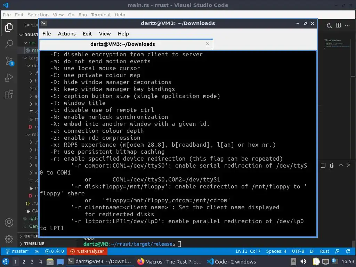Split the editor to the right
This screenshot has width=356, height=267.
click(338, 25)
